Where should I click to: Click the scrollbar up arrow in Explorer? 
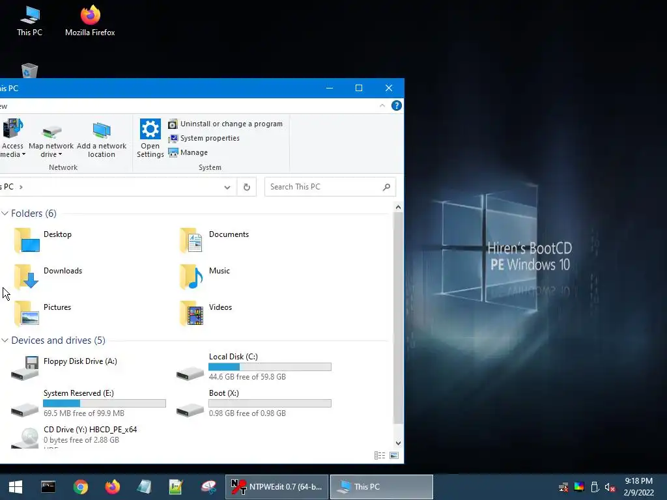coord(398,207)
